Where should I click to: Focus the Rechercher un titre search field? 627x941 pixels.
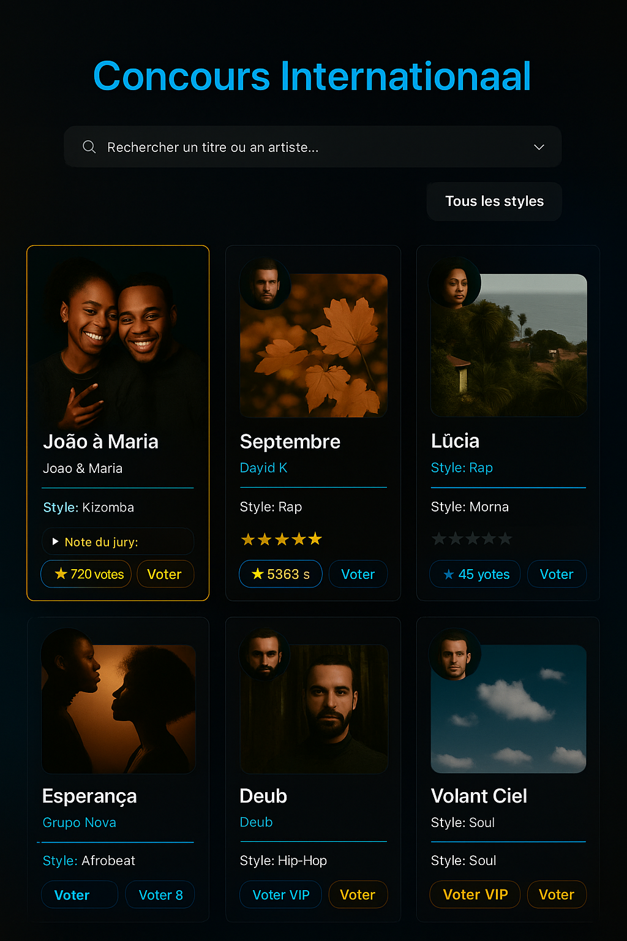point(313,147)
